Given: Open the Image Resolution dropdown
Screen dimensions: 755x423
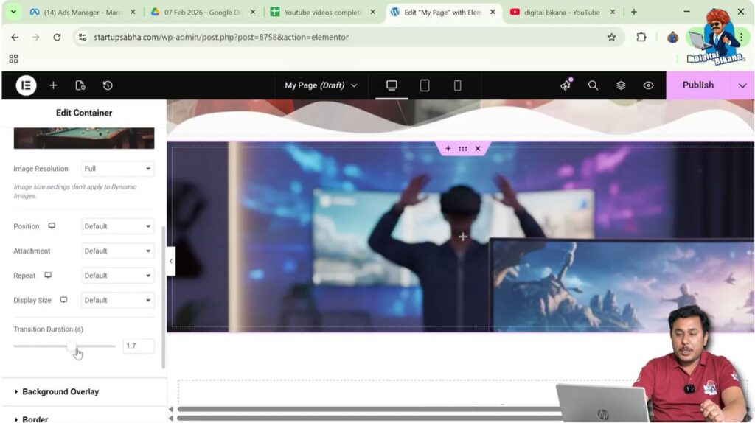Looking at the screenshot, I should 117,169.
